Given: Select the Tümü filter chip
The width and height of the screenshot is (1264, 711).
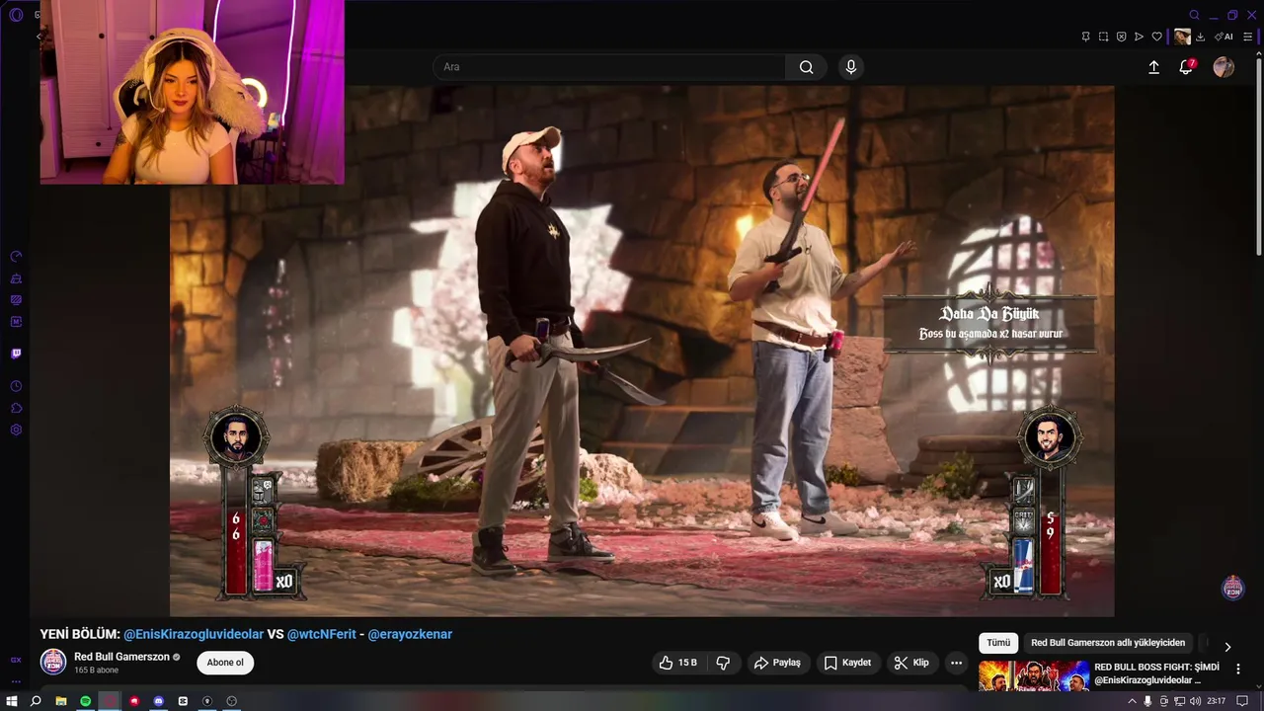Looking at the screenshot, I should (998, 643).
